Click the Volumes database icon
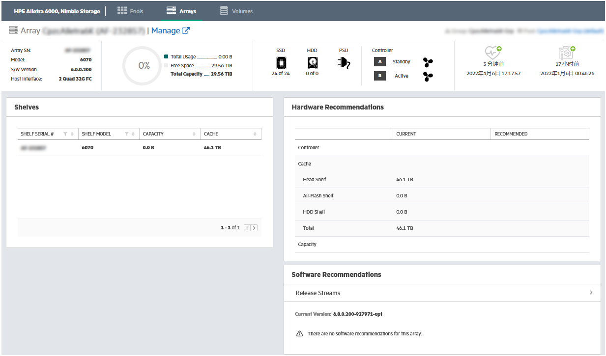Image resolution: width=606 pixels, height=356 pixels. 224,10
